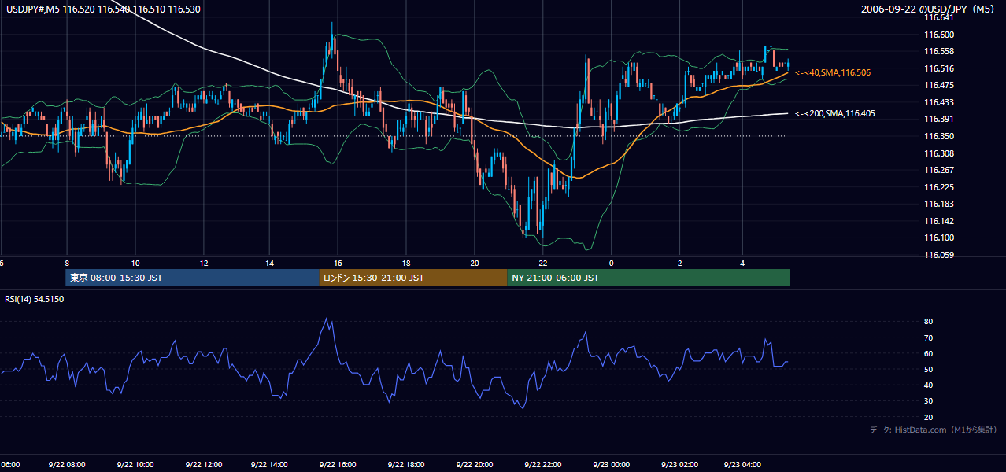Click the hour 2 tick under the price chart

[x=679, y=263]
